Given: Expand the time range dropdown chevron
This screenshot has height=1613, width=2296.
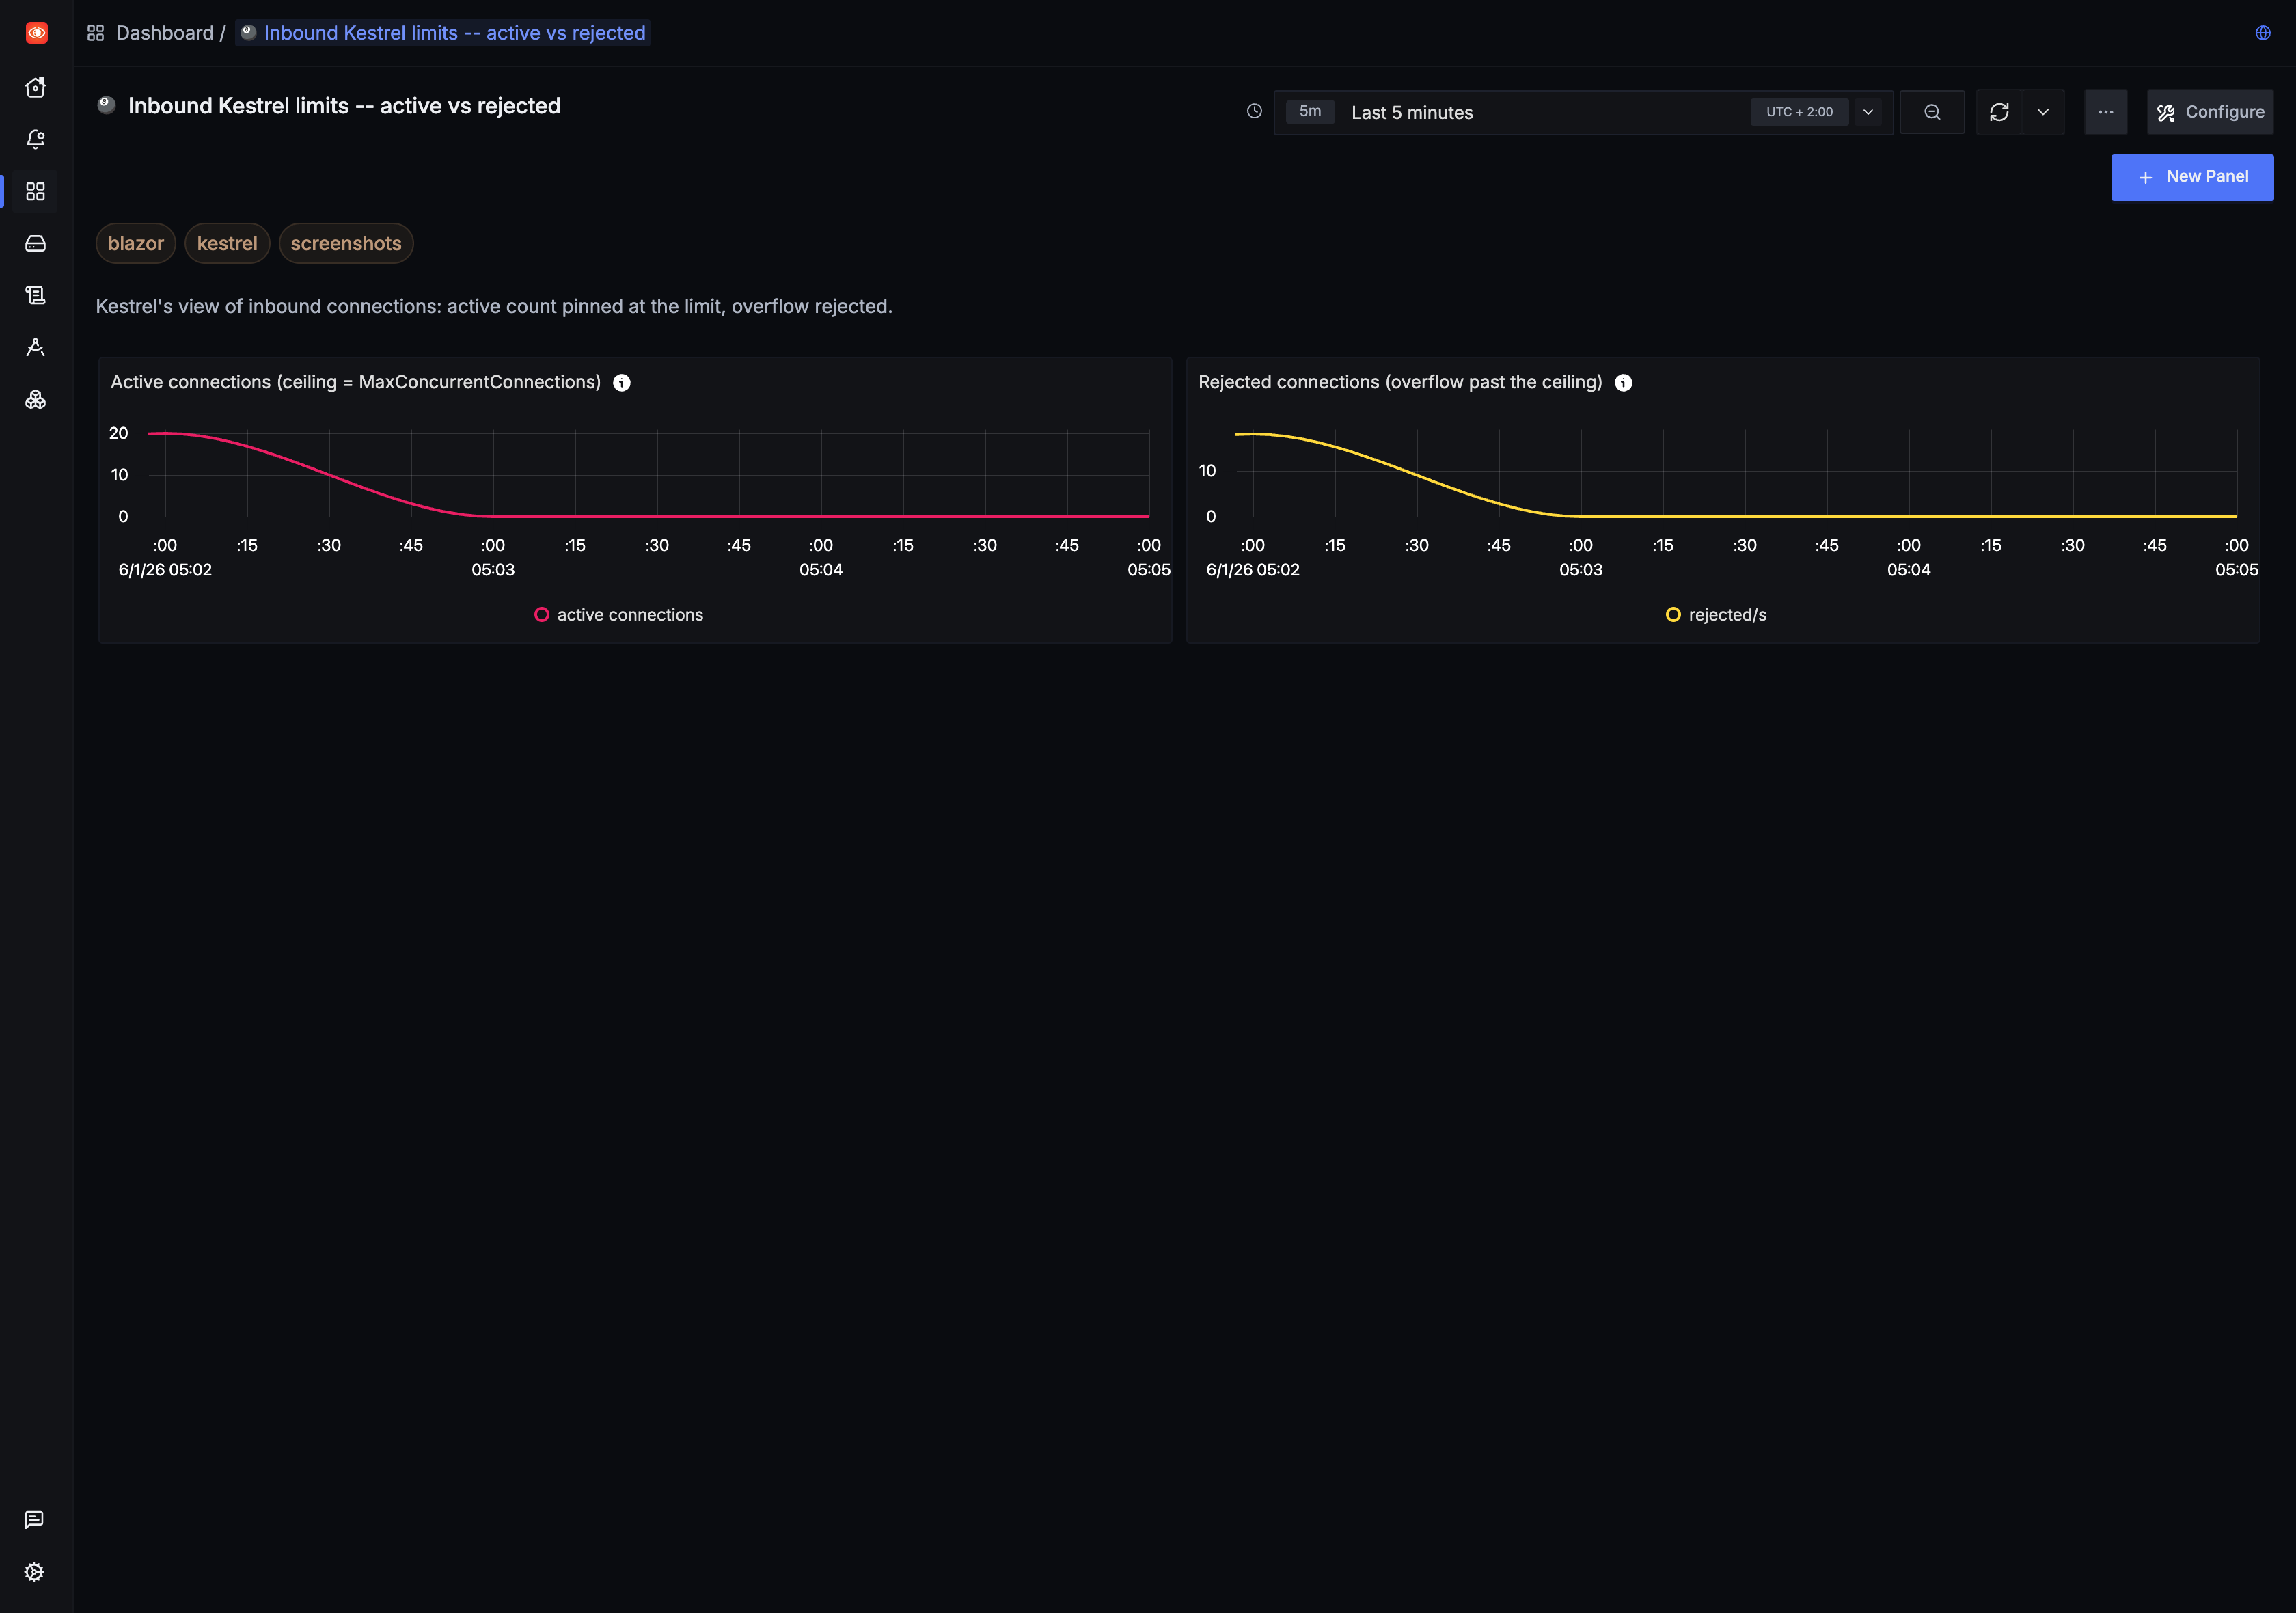Looking at the screenshot, I should point(1867,112).
